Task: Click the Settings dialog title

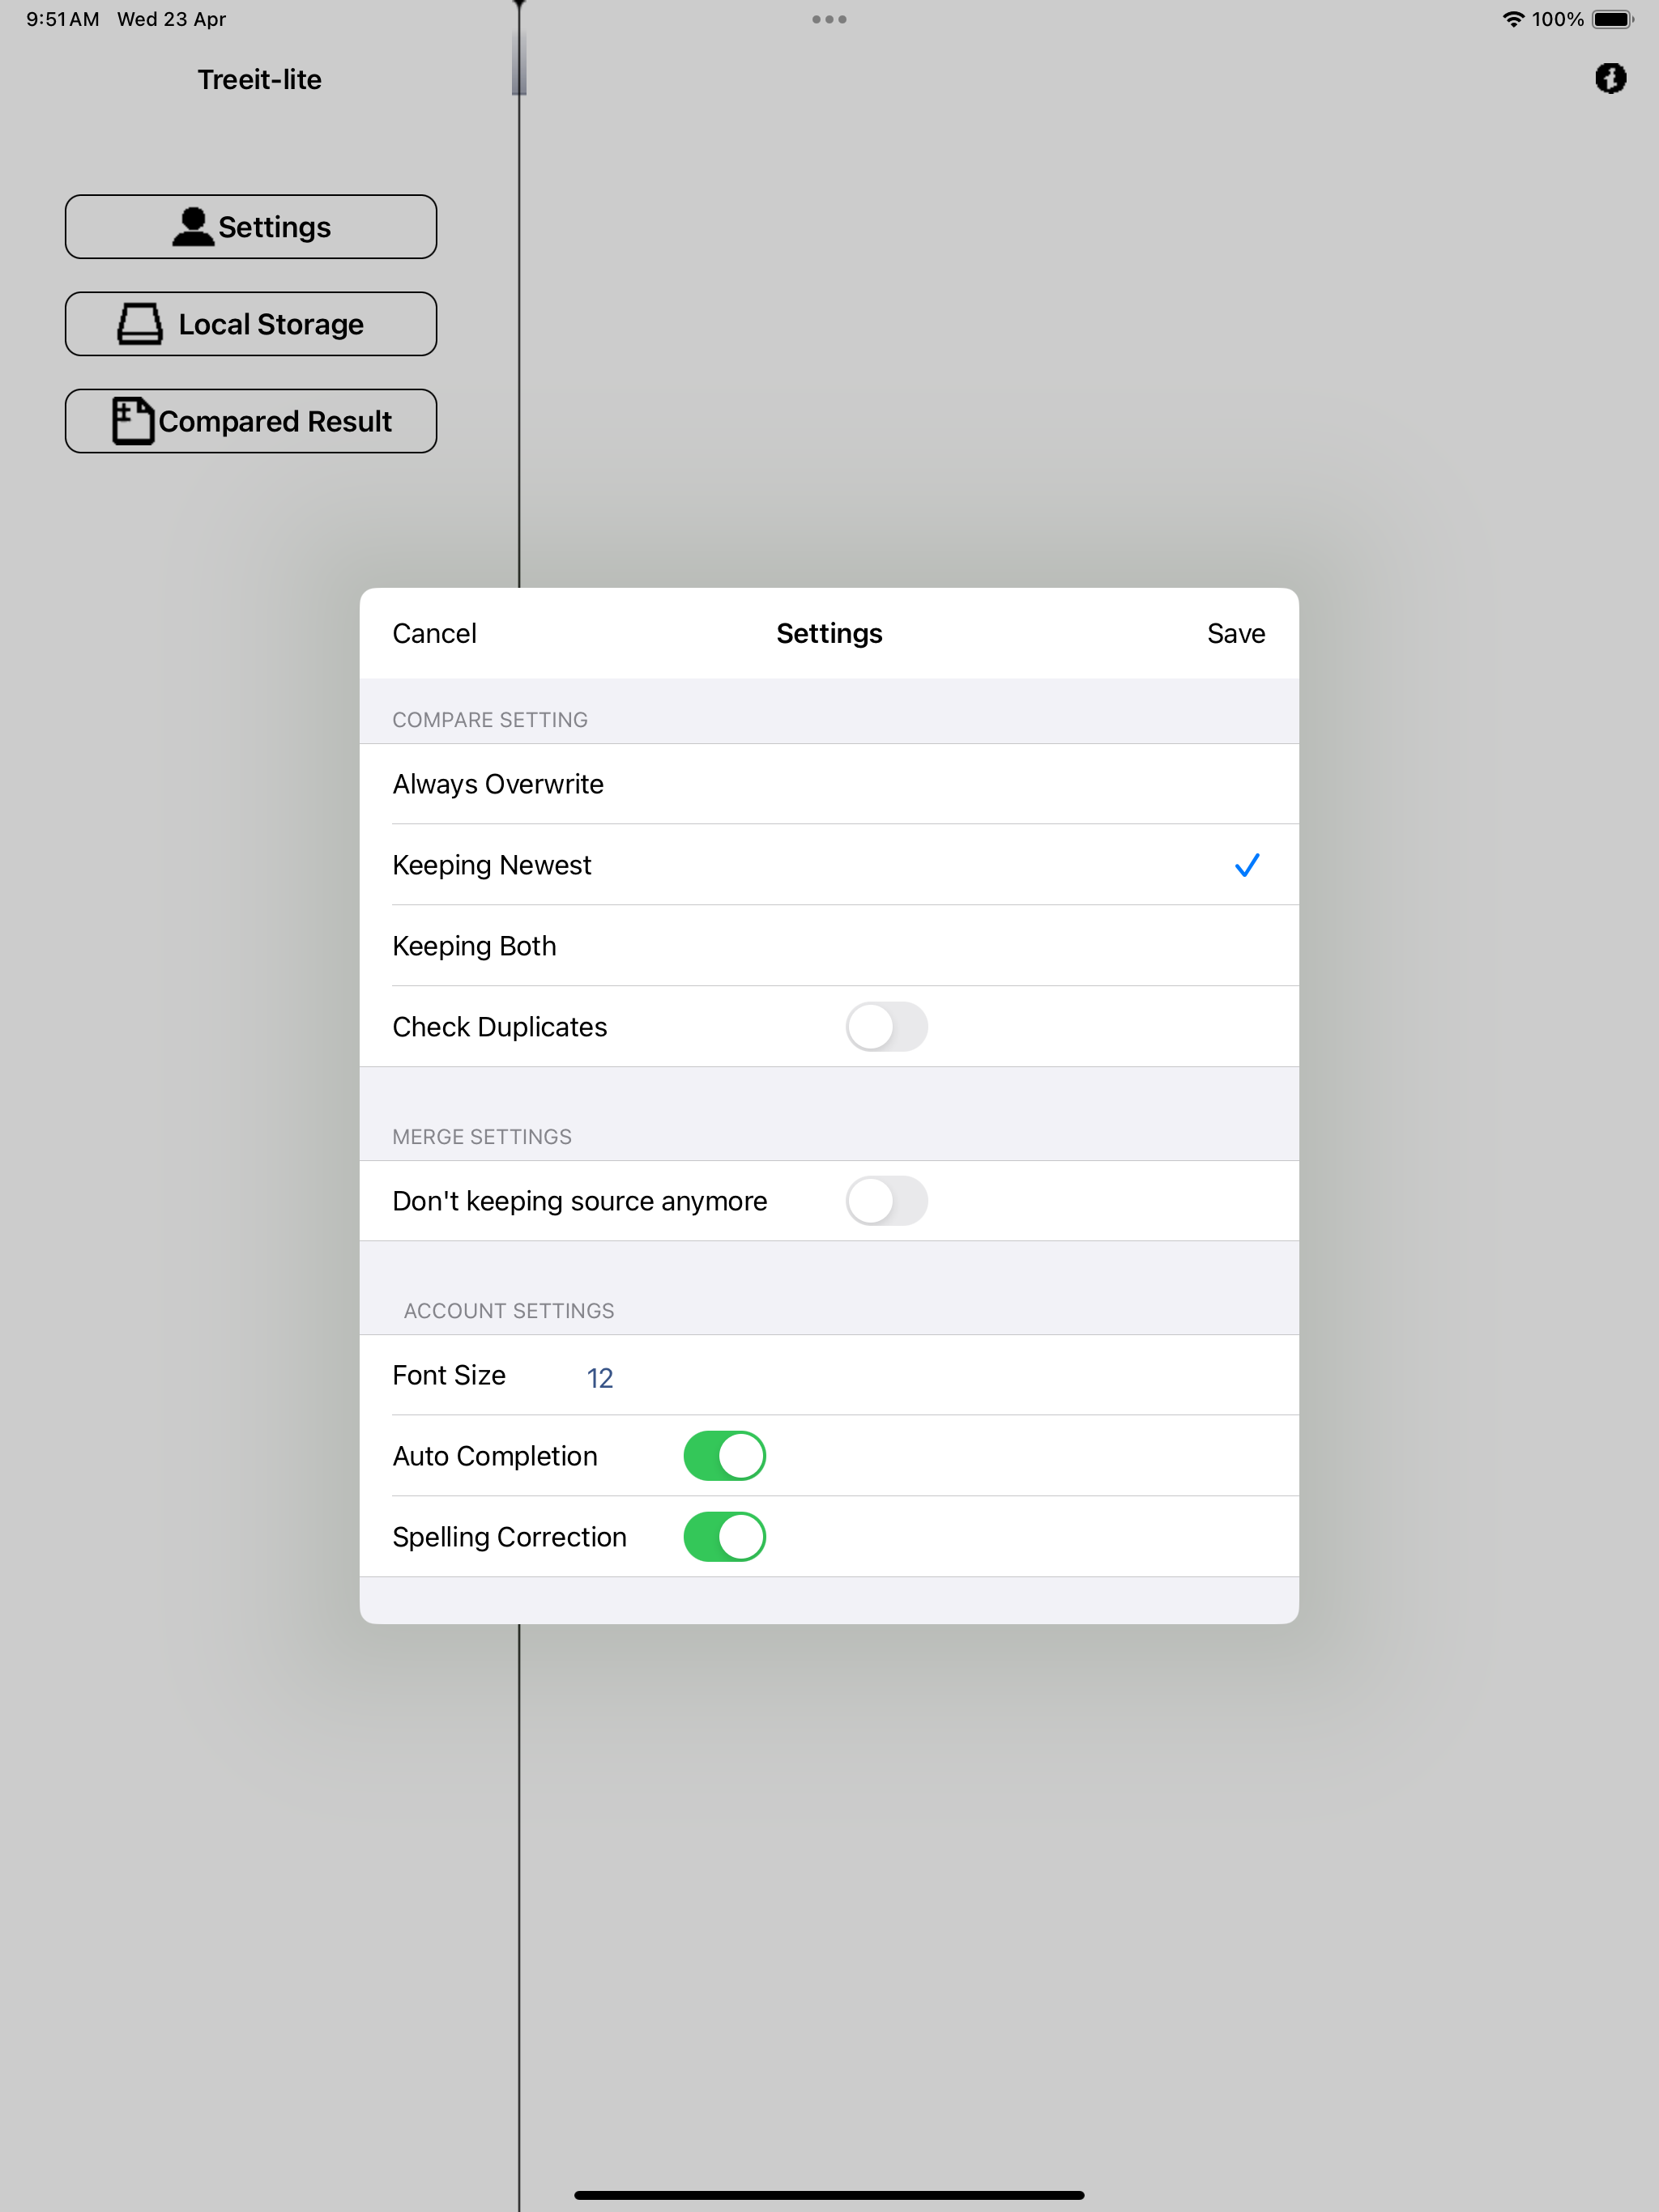Action: click(829, 633)
